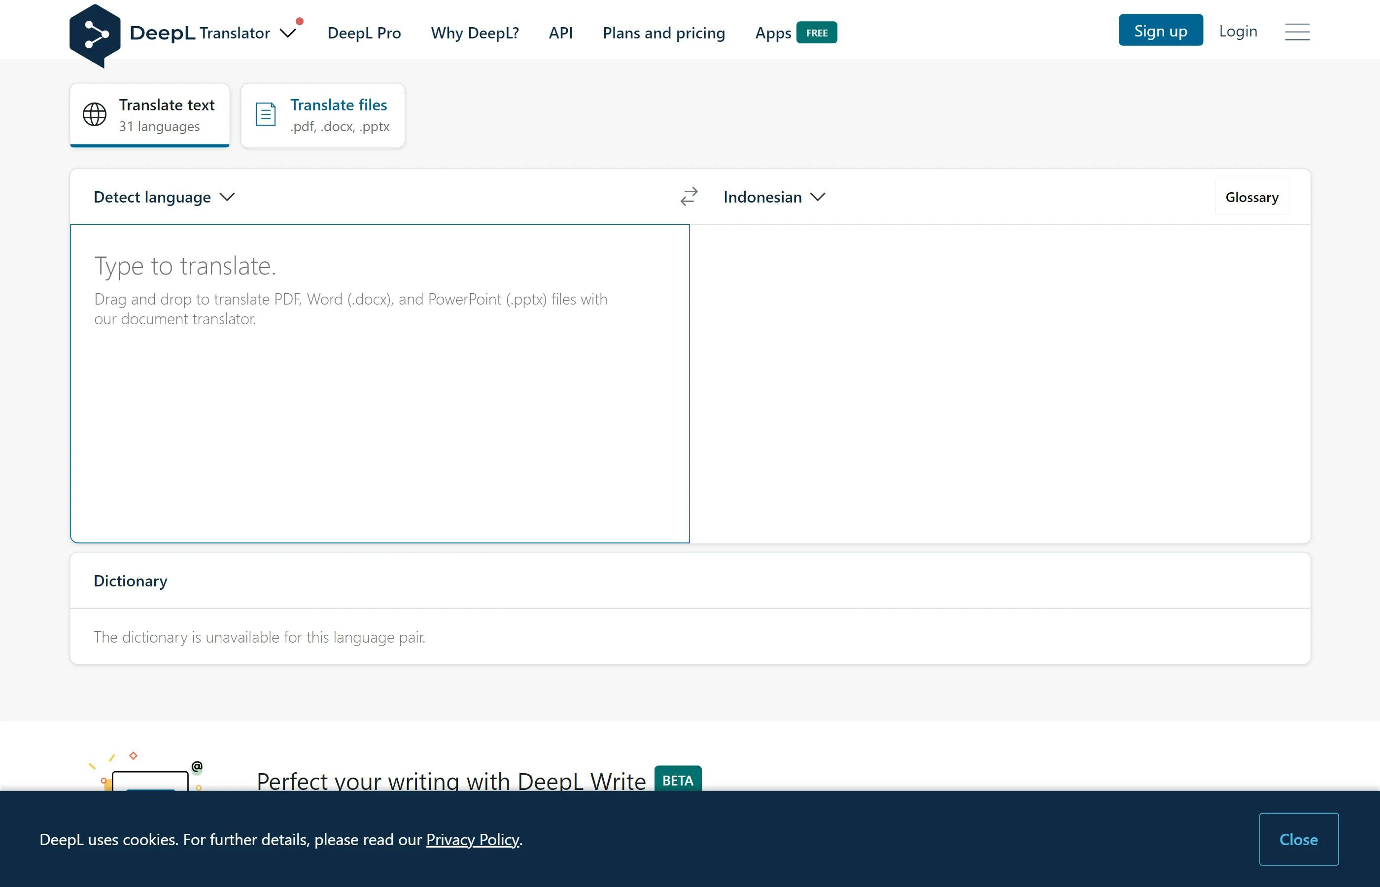Viewport: 1380px width, 887px height.
Task: Click the Login link
Action: [1238, 31]
